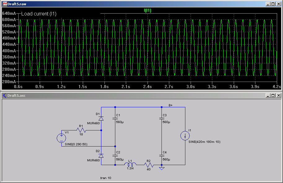The width and height of the screenshot is (283, 183).
Task: Click the L1 value 1.3H
Action: 130,168
